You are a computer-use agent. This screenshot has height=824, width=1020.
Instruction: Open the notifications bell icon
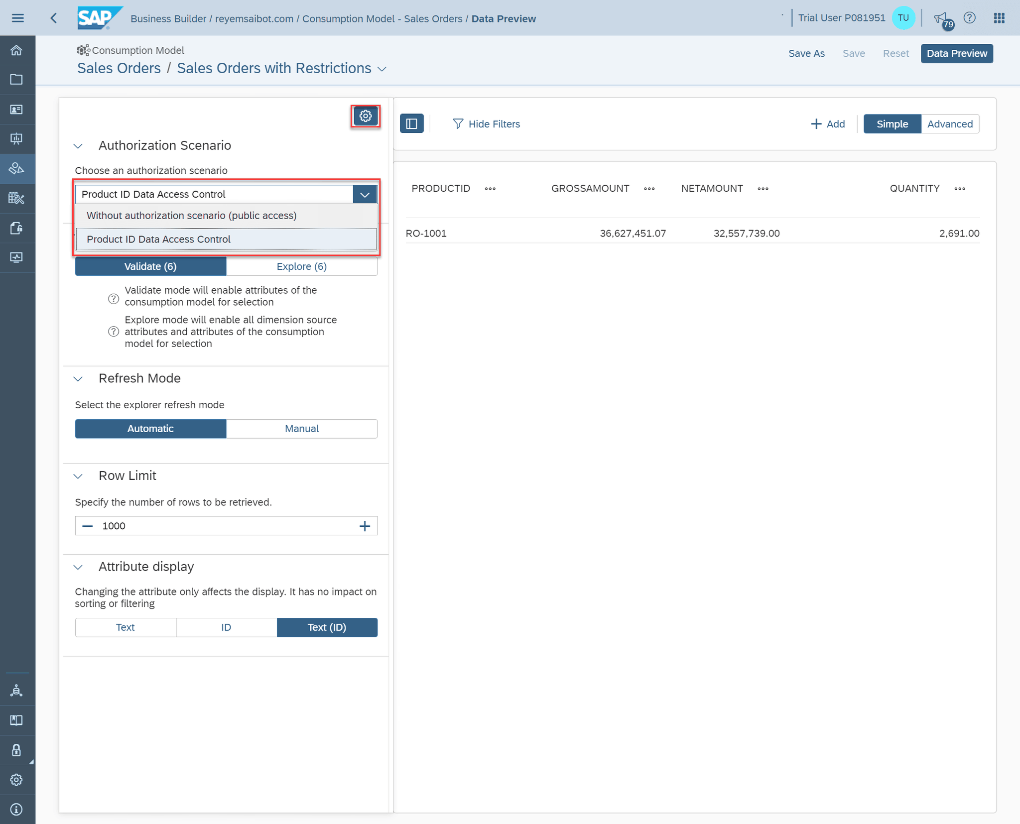(940, 17)
